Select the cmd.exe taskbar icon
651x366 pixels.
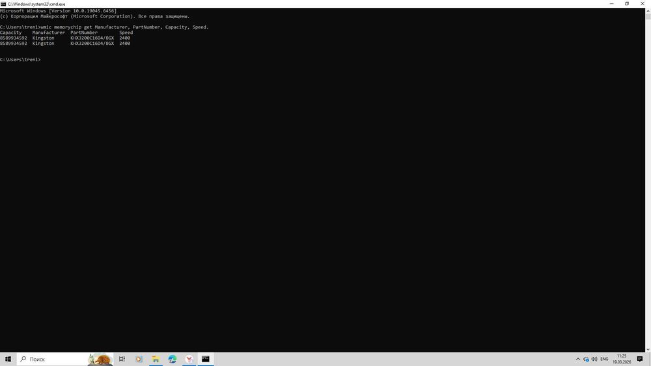(206, 359)
